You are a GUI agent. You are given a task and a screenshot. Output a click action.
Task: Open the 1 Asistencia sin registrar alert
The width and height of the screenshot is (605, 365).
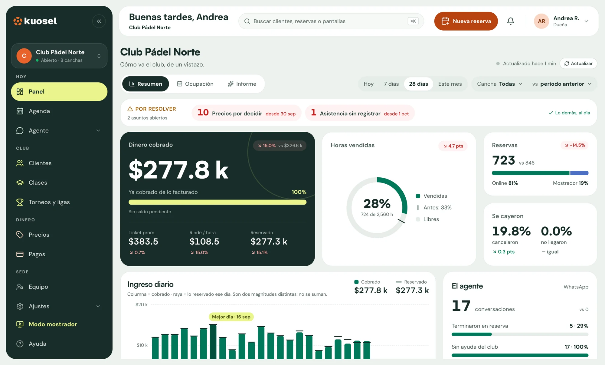coord(360,113)
